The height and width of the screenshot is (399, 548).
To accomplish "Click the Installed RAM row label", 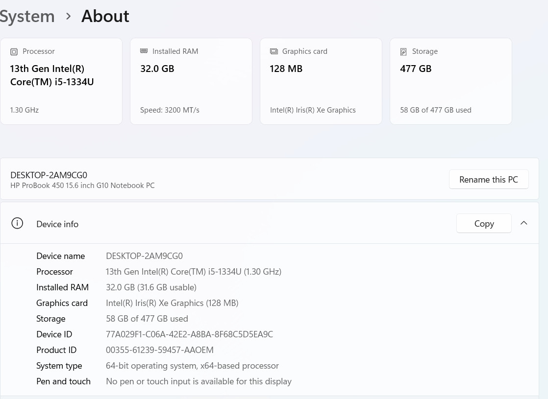I will pos(63,287).
